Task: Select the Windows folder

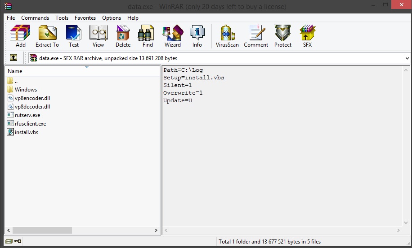Action: [26, 90]
